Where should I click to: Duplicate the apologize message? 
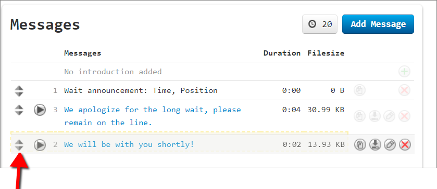360,116
